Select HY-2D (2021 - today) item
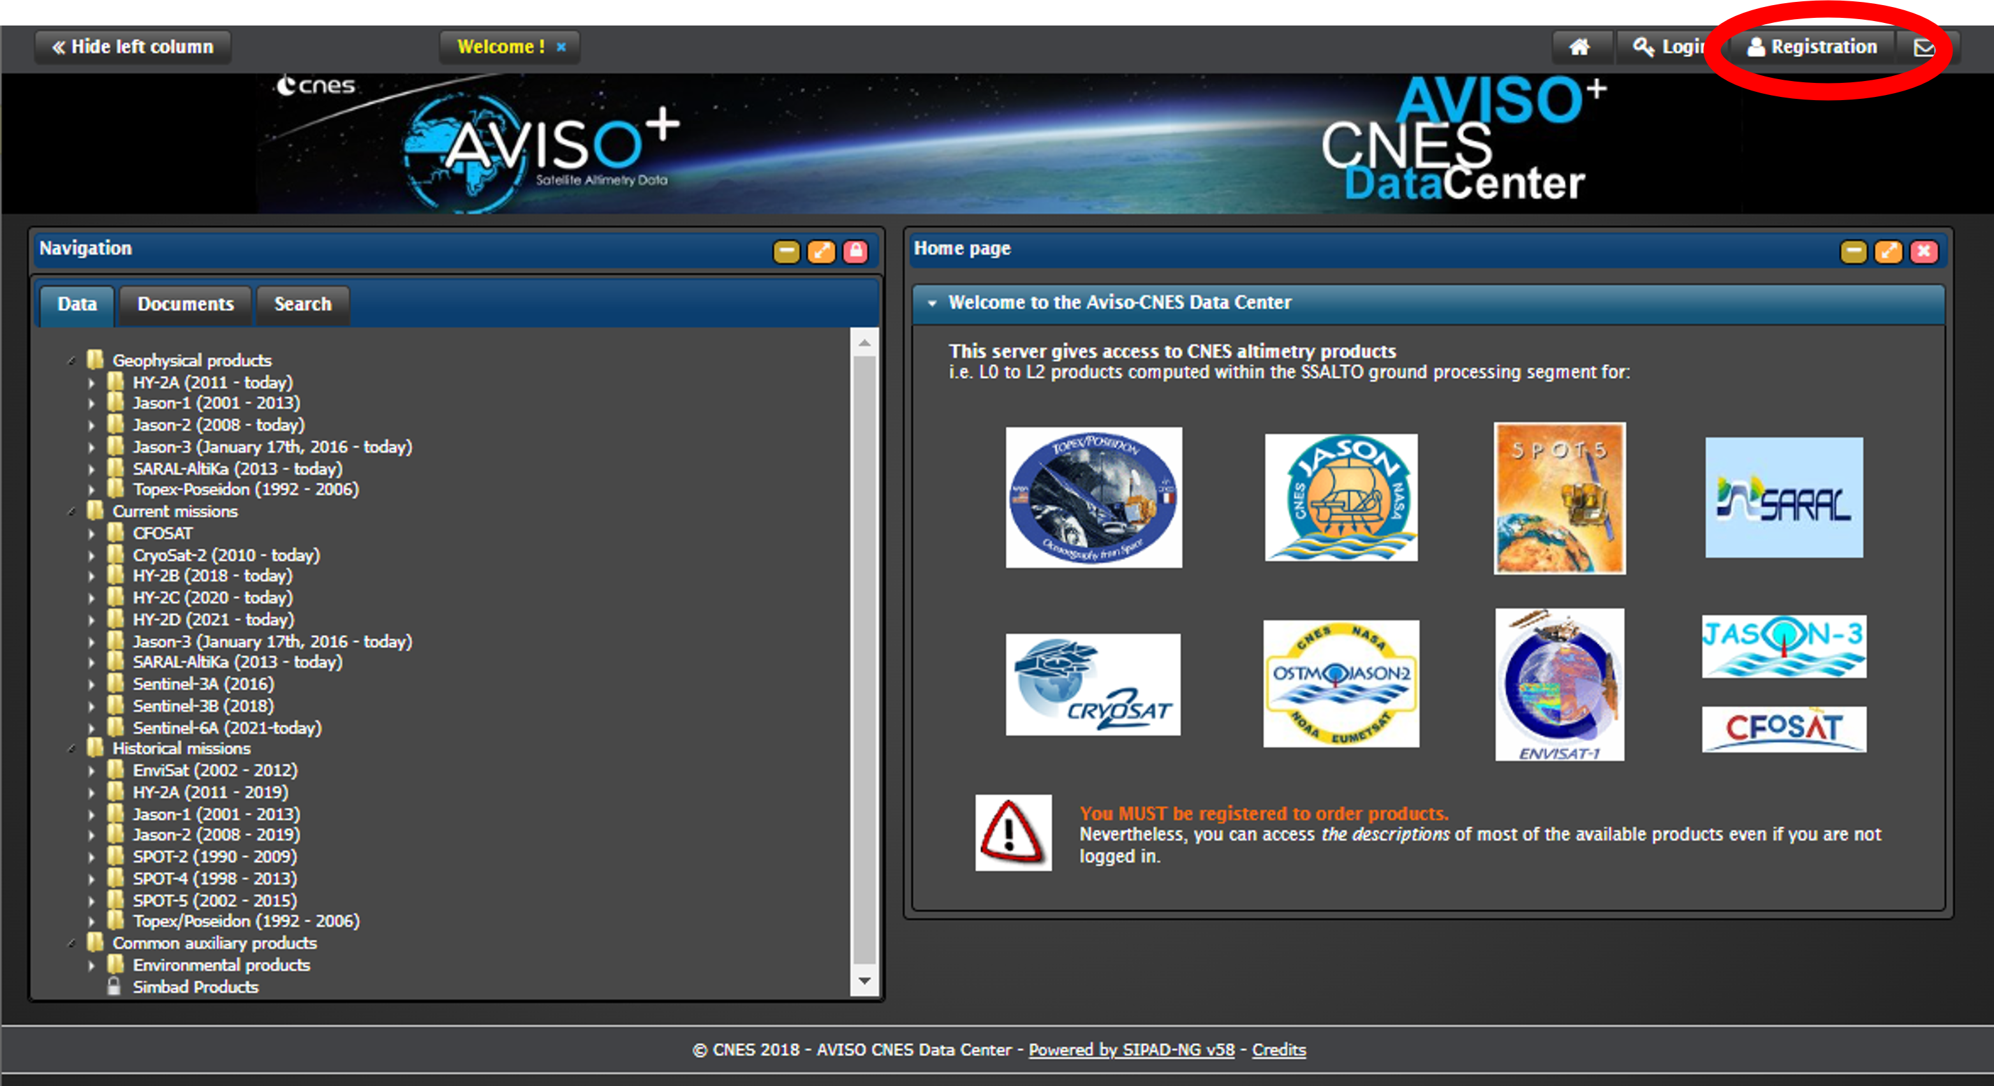This screenshot has width=1994, height=1086. click(x=214, y=620)
